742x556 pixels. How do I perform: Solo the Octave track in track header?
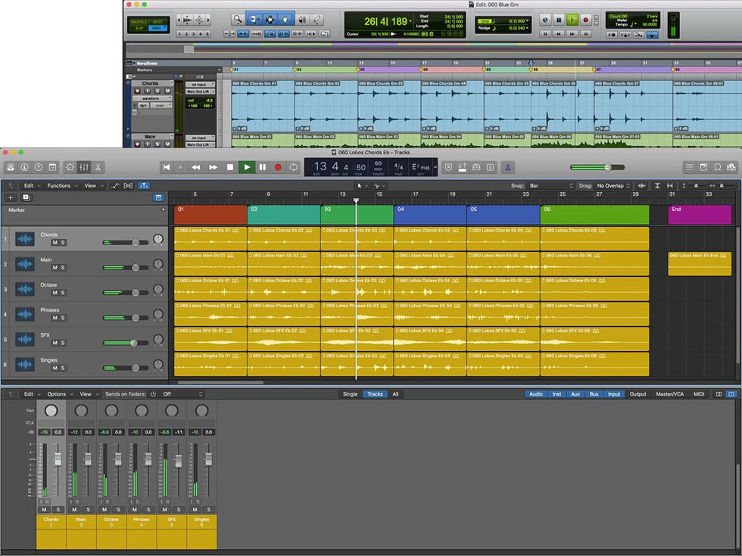click(x=63, y=293)
